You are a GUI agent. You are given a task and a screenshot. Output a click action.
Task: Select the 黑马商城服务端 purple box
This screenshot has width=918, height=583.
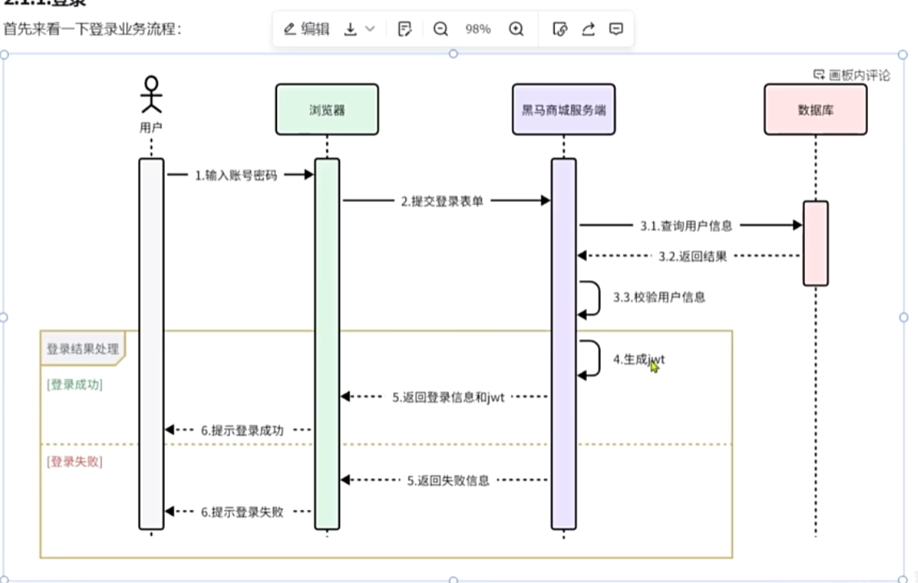tap(564, 110)
